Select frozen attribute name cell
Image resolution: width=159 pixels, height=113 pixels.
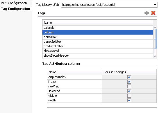(x=74, y=82)
